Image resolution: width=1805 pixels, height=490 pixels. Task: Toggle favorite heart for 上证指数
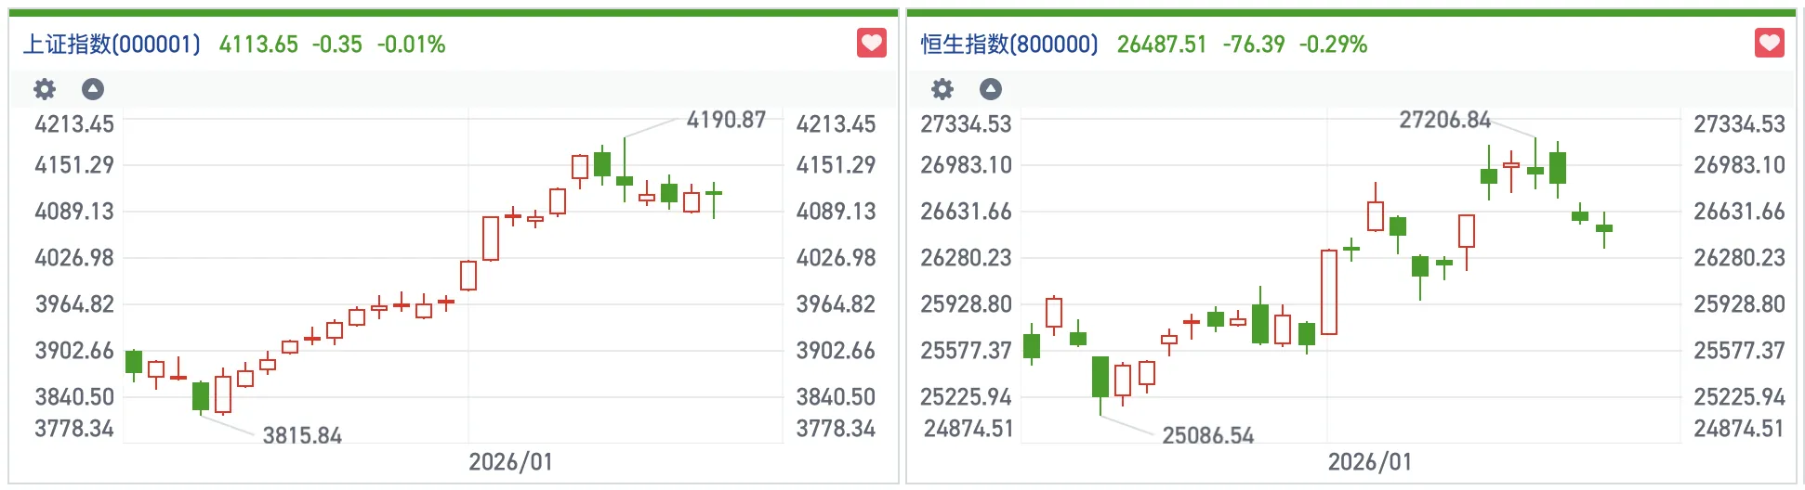(872, 43)
